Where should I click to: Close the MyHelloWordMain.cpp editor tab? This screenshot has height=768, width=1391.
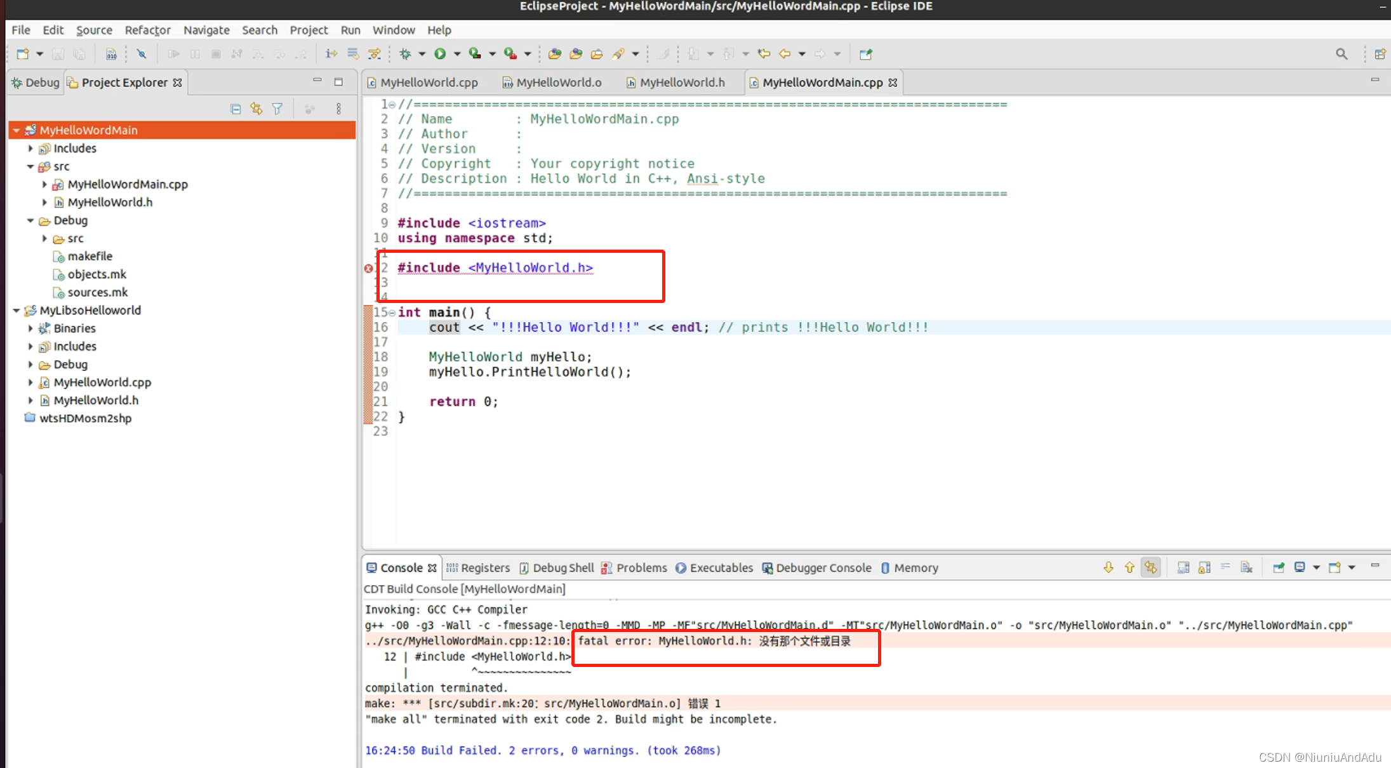point(893,83)
